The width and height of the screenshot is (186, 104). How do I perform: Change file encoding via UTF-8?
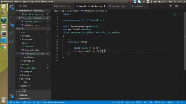pyautogui.click(x=139, y=102)
